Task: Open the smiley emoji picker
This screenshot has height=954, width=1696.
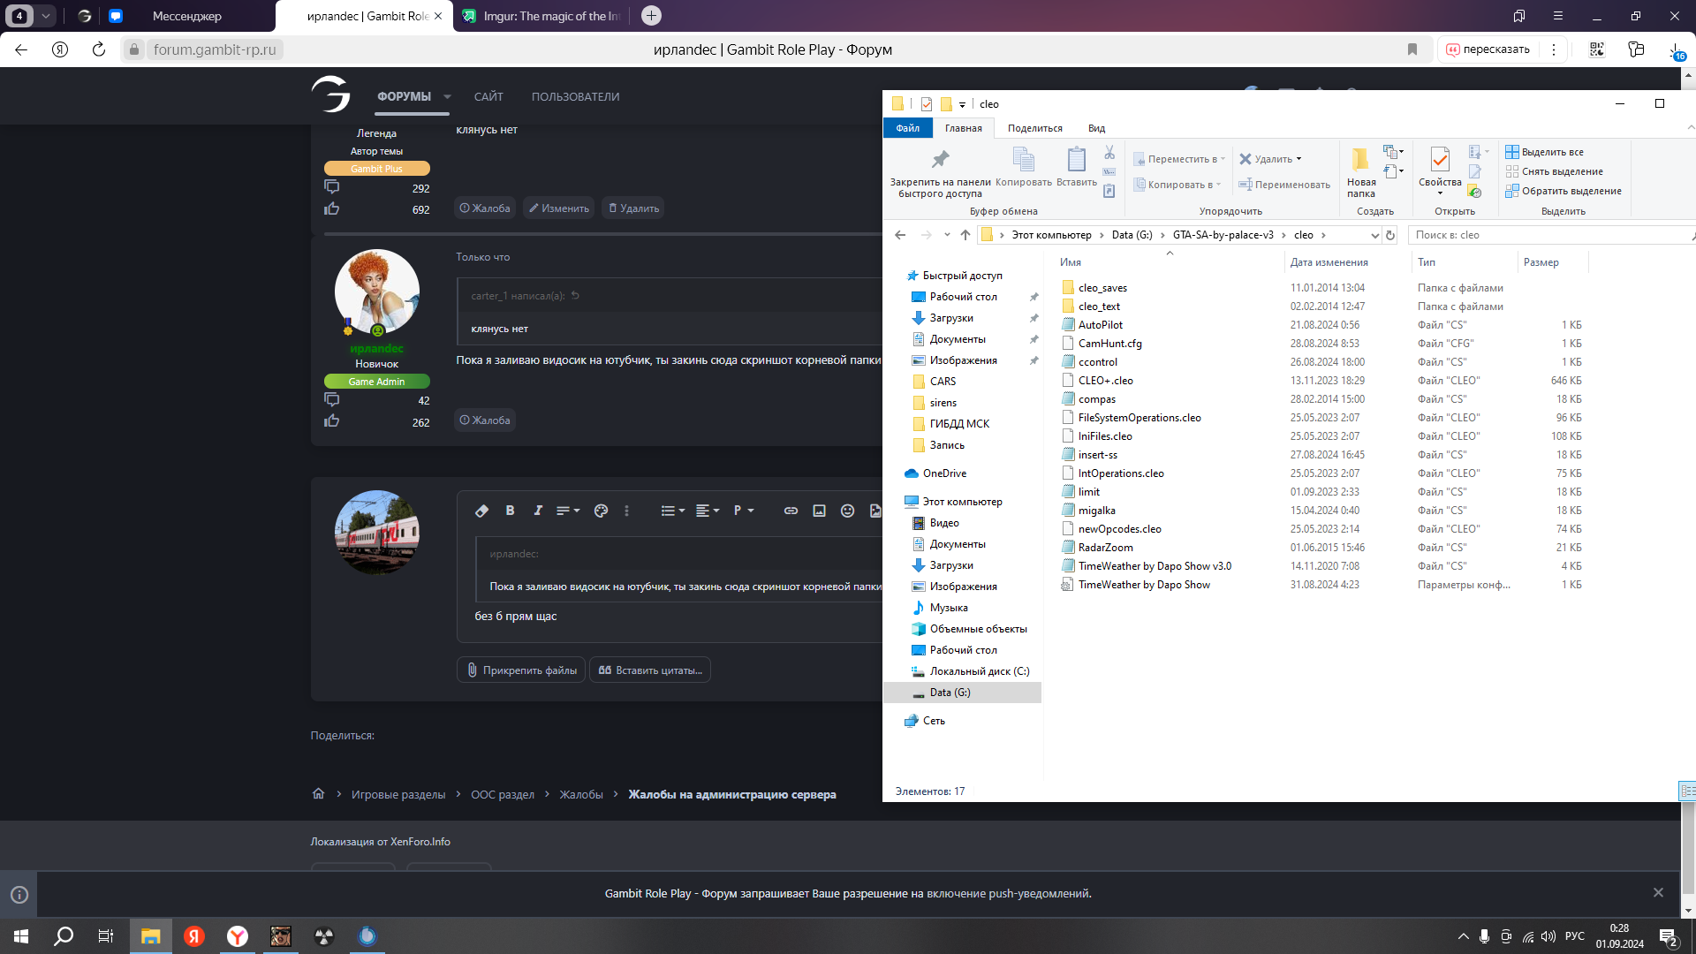Action: (x=847, y=511)
